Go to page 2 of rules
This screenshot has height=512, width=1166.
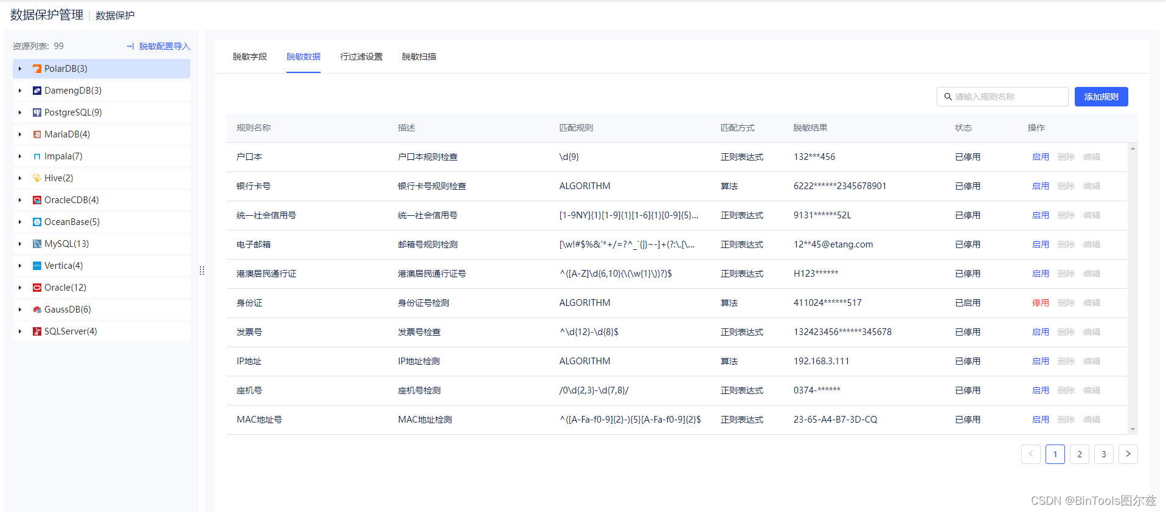[1080, 454]
